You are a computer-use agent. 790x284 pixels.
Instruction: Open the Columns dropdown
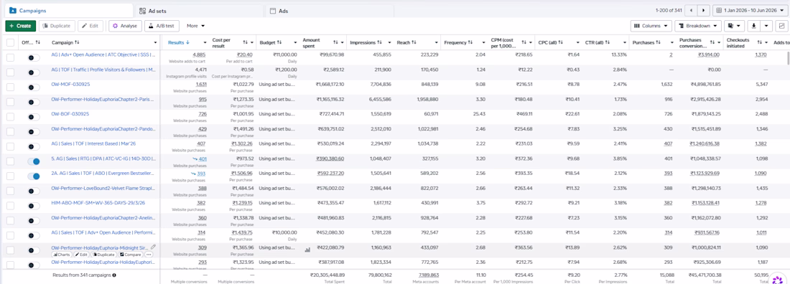click(651, 26)
